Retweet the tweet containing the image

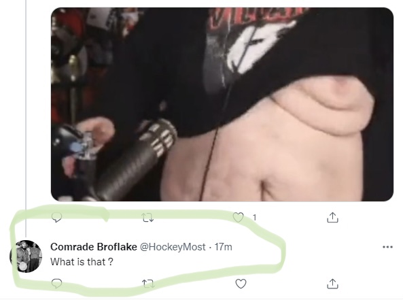pos(147,218)
